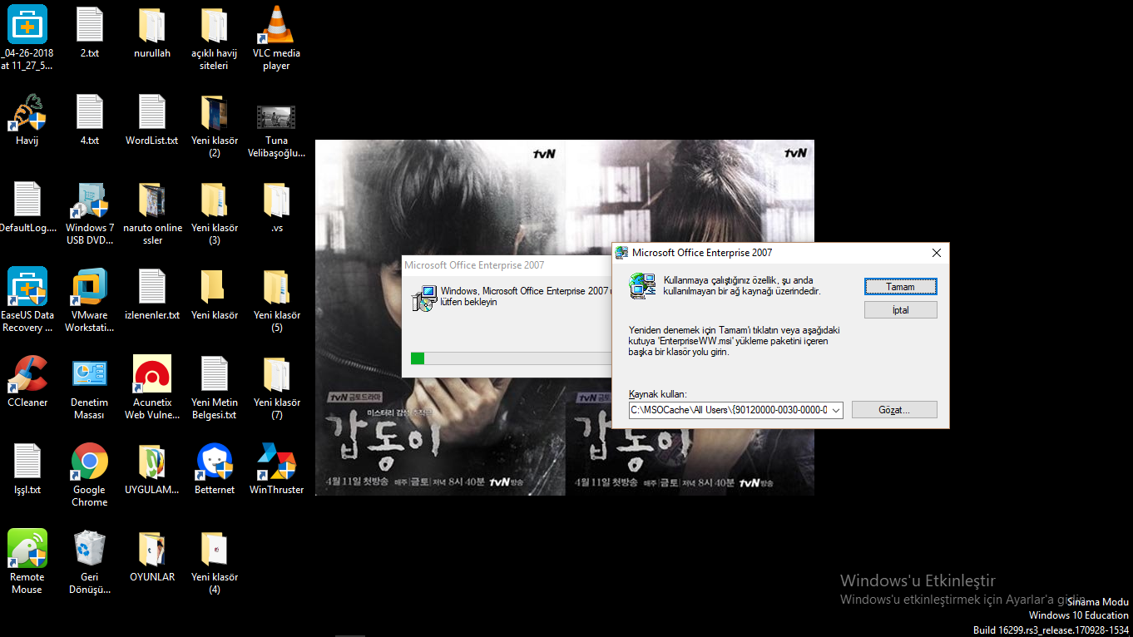Open Yeni klasör (3) folder
Viewport: 1133px width, 637px height.
pyautogui.click(x=214, y=214)
